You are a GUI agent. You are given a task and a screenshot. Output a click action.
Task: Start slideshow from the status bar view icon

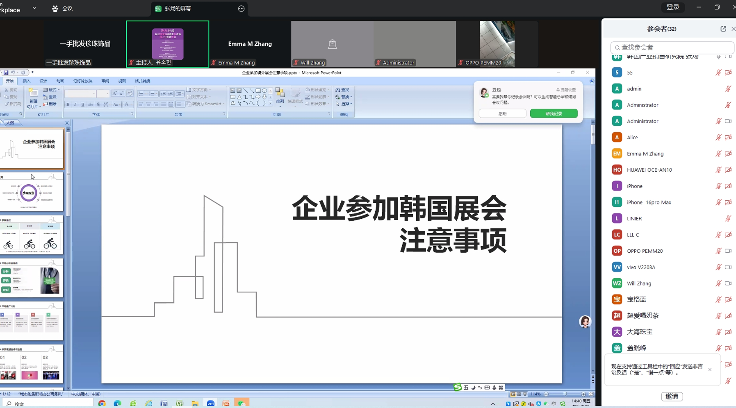pos(525,394)
